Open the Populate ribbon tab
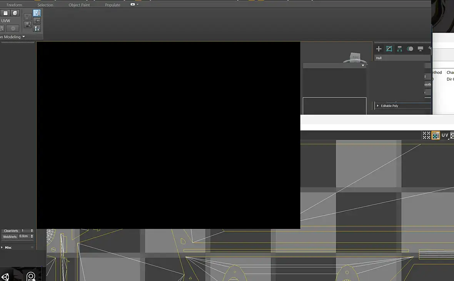 click(113, 5)
